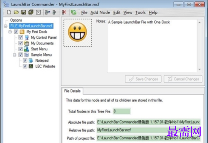Click the Notes scrollbar down arrow

click(x=199, y=69)
